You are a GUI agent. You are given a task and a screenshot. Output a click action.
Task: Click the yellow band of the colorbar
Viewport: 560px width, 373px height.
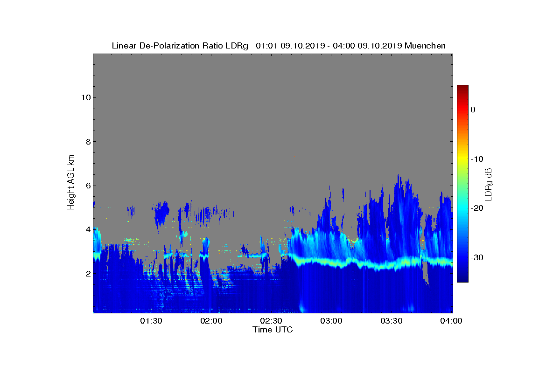click(462, 159)
